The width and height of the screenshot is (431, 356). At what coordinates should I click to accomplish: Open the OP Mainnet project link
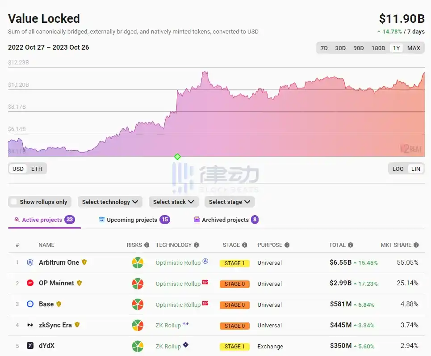[56, 283]
